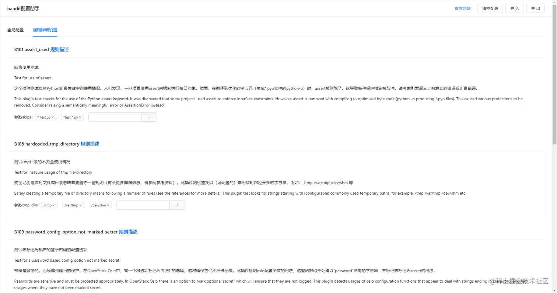
Task: Delete the /var/tmp directory tag
Action: pyautogui.click(x=81, y=205)
